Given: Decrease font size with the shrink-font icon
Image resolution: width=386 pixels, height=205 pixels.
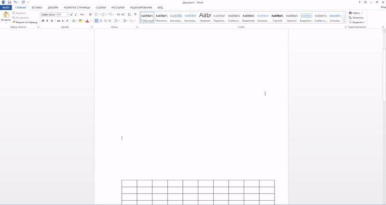Looking at the screenshot, I should pos(76,15).
